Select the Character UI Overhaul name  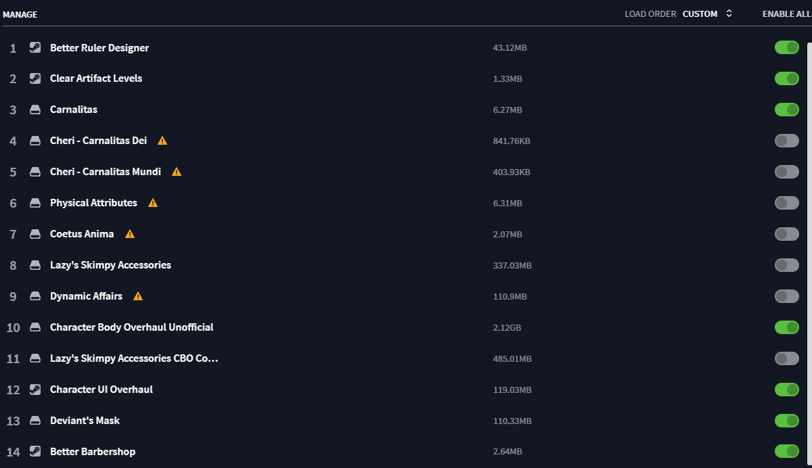(101, 390)
